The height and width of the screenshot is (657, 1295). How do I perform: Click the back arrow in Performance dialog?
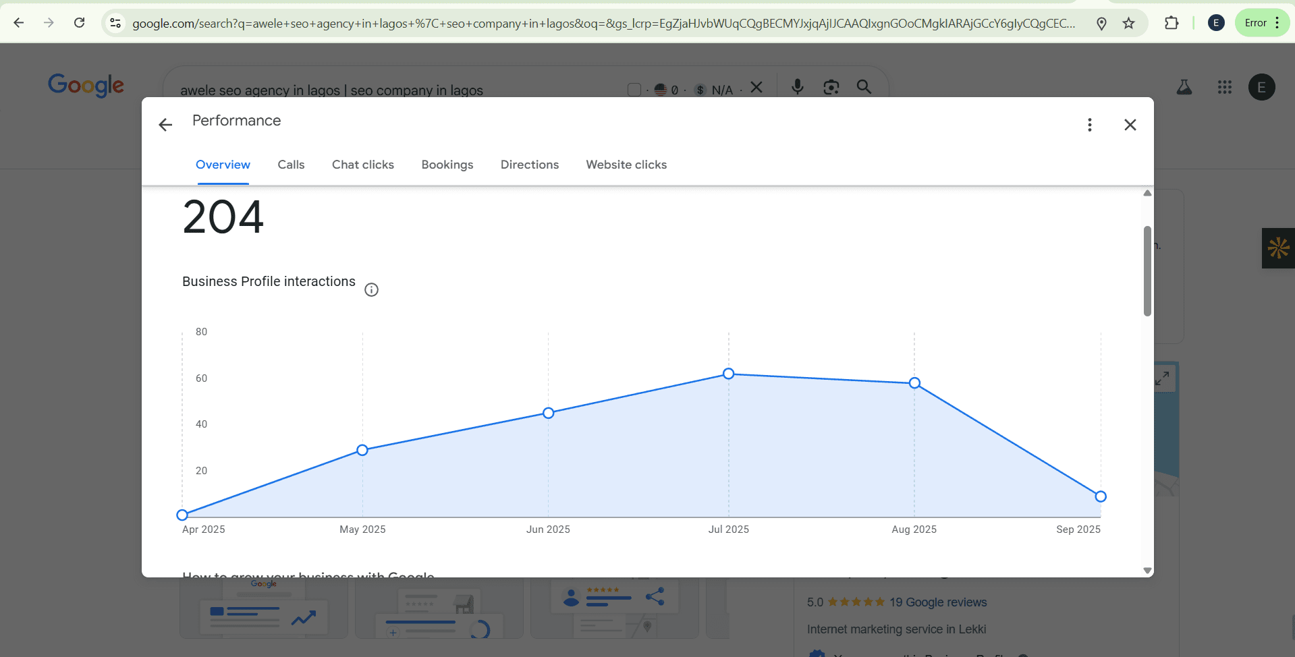point(165,125)
